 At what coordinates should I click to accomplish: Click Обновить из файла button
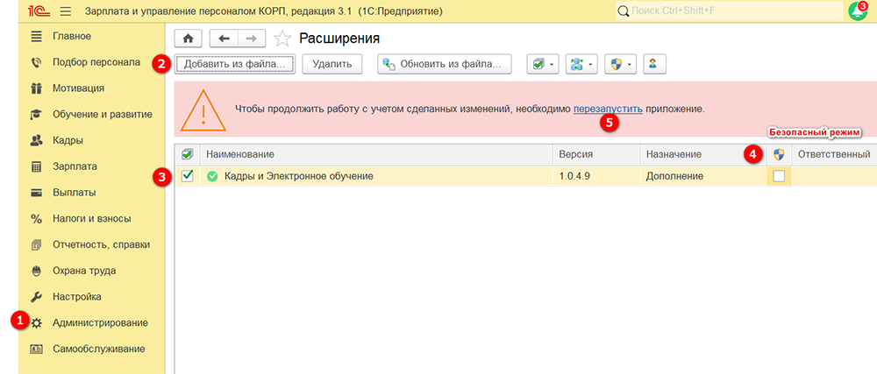445,64
